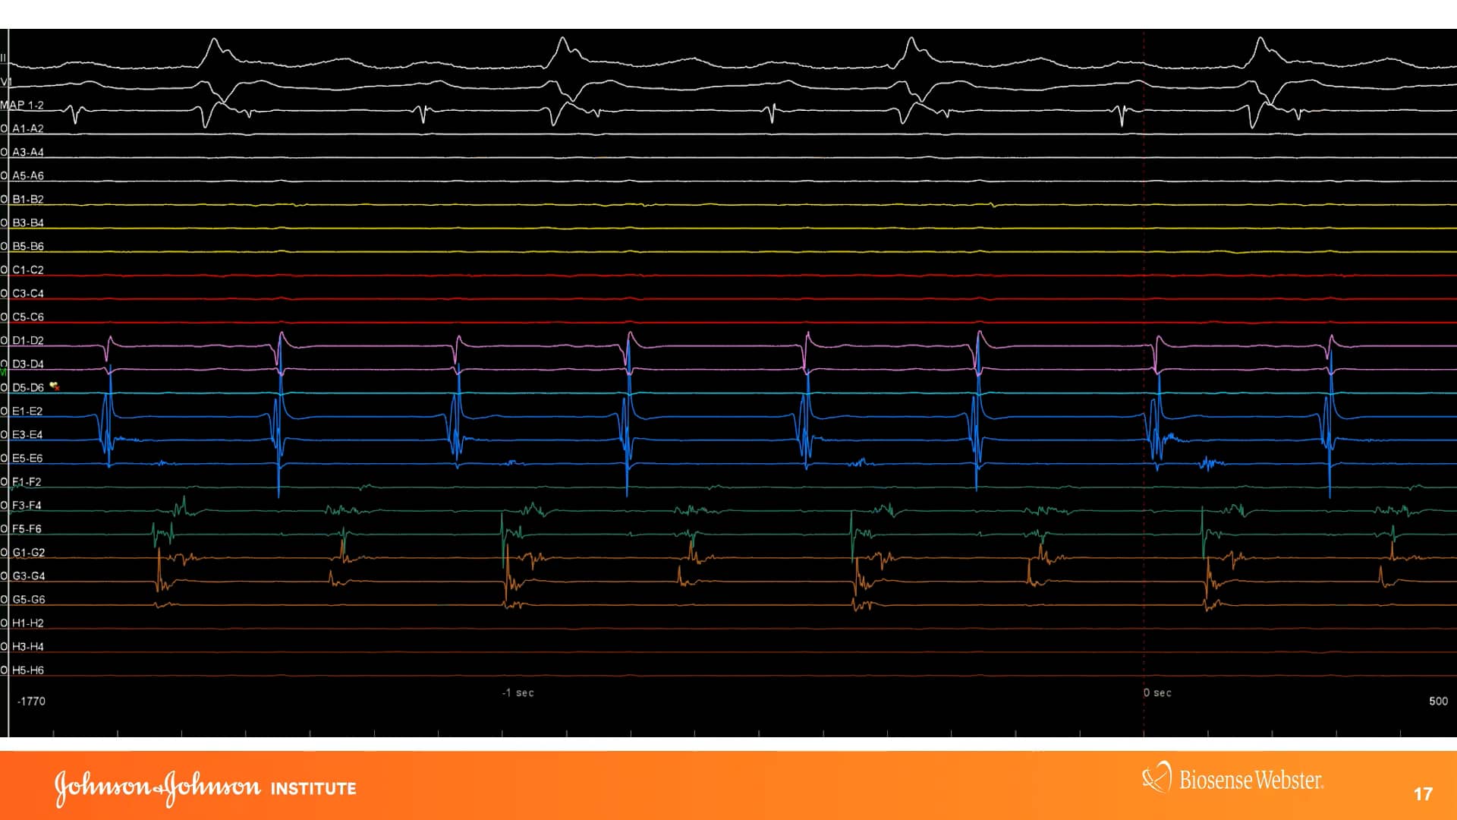Image resolution: width=1457 pixels, height=820 pixels.
Task: Click the red X marker next to D5-D6 label
Action: pyautogui.click(x=57, y=389)
